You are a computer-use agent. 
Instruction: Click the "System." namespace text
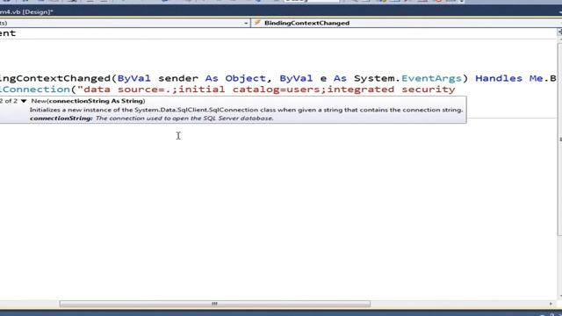(x=377, y=78)
